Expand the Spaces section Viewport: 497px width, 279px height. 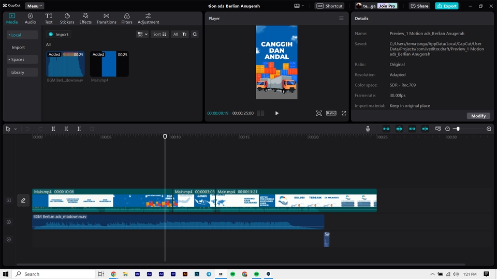click(x=22, y=59)
